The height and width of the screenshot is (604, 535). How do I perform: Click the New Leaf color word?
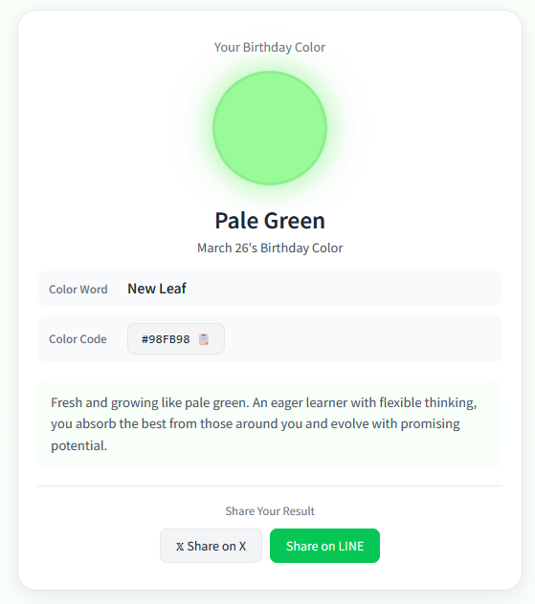pos(157,289)
